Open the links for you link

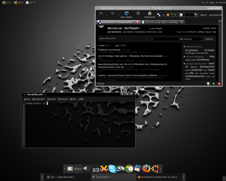[152, 32]
